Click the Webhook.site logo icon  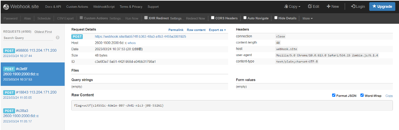(x=6, y=7)
